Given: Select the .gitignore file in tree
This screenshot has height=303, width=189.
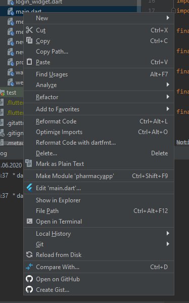Looking at the screenshot, I should 15,133.
